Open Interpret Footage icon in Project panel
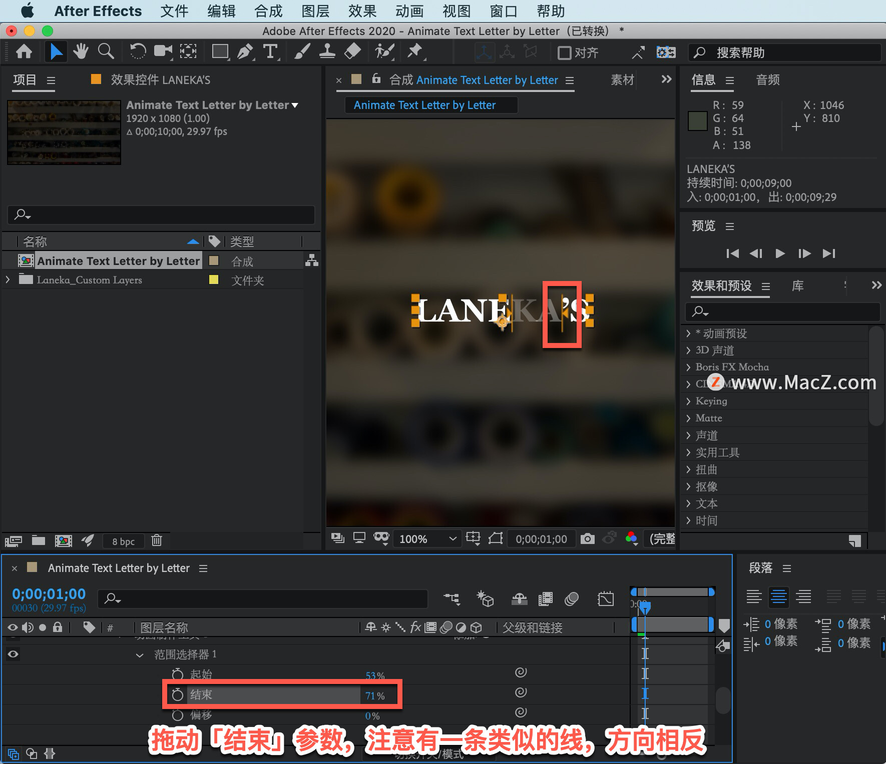Screen dimensions: 886x764 coord(14,540)
